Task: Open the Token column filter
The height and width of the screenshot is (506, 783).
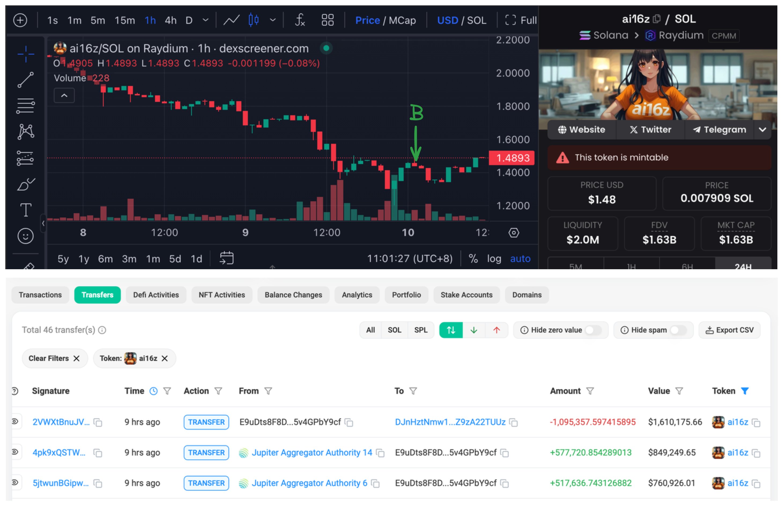Action: tap(745, 391)
